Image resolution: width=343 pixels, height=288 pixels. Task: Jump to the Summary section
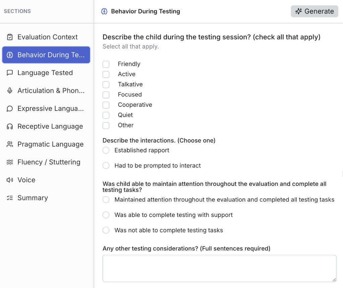point(46,198)
